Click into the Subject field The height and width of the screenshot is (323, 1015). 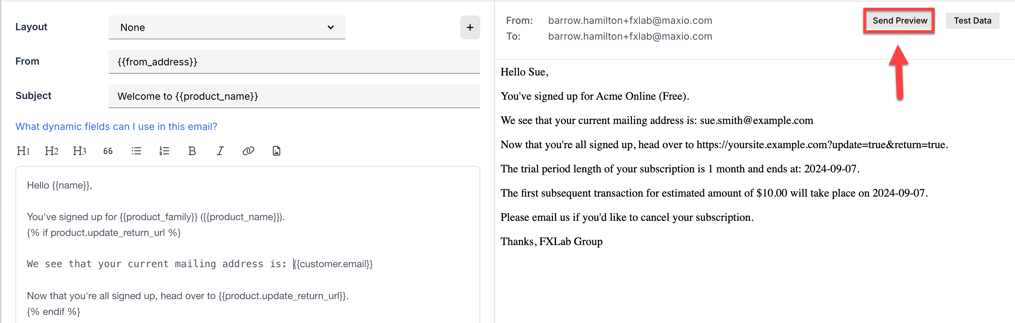click(294, 96)
